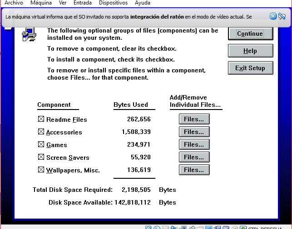Open the Setup Help button
Image resolution: width=292 pixels, height=229 pixels.
click(250, 51)
